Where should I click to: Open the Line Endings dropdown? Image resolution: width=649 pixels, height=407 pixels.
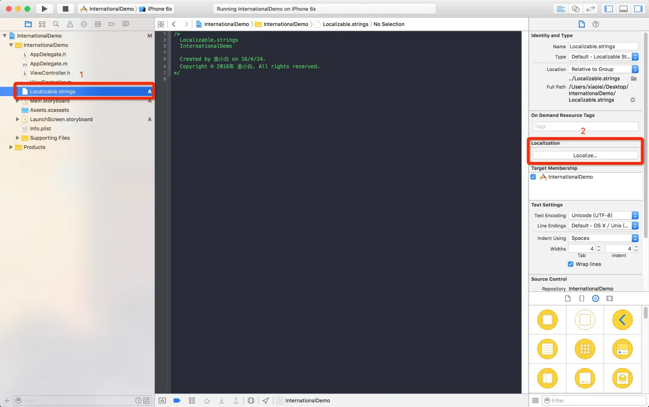pos(603,226)
